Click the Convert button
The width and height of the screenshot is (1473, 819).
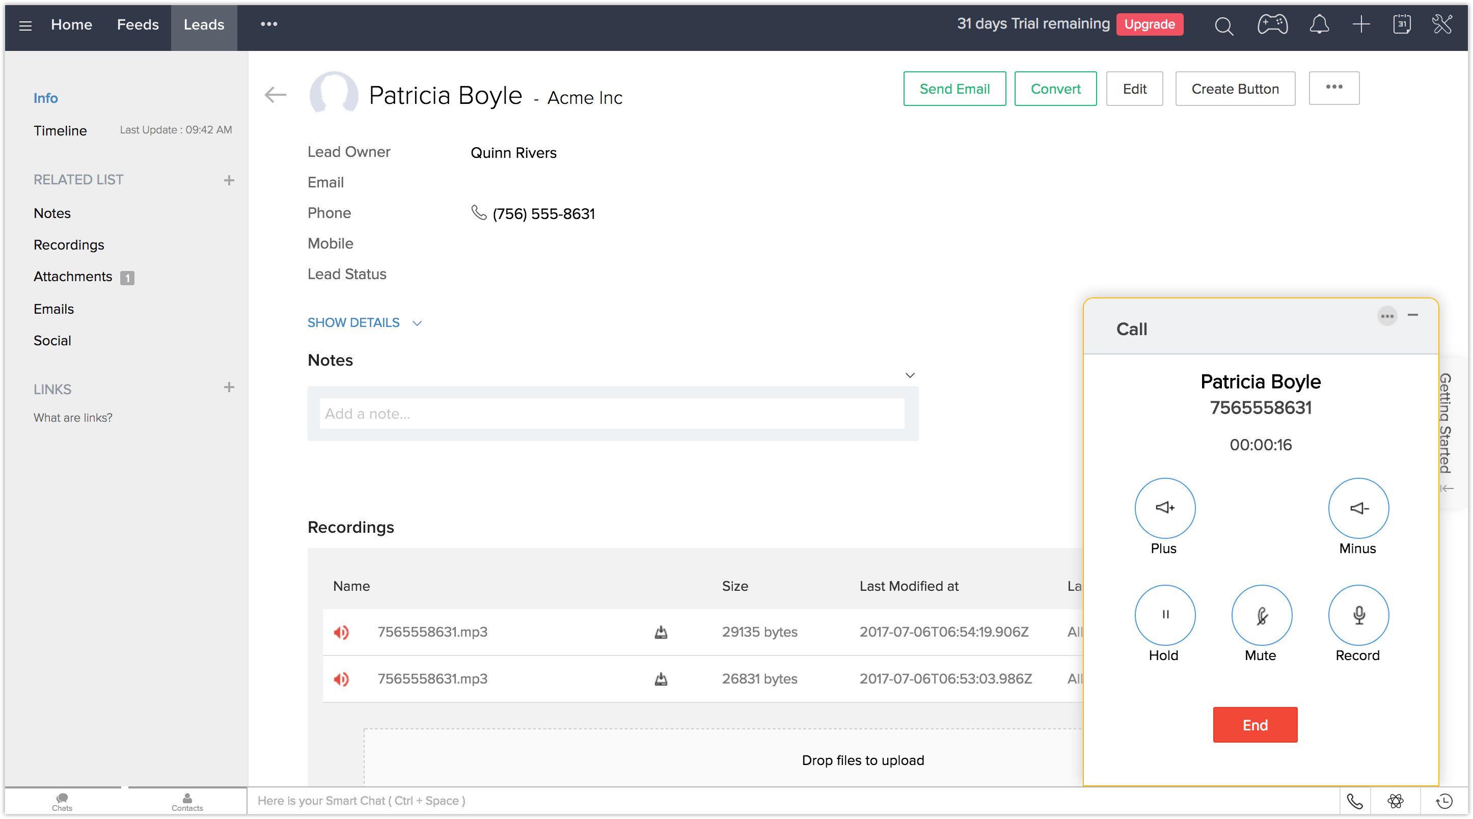tap(1055, 89)
